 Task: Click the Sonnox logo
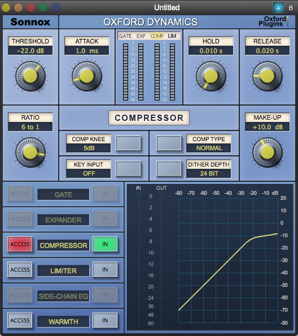point(30,22)
